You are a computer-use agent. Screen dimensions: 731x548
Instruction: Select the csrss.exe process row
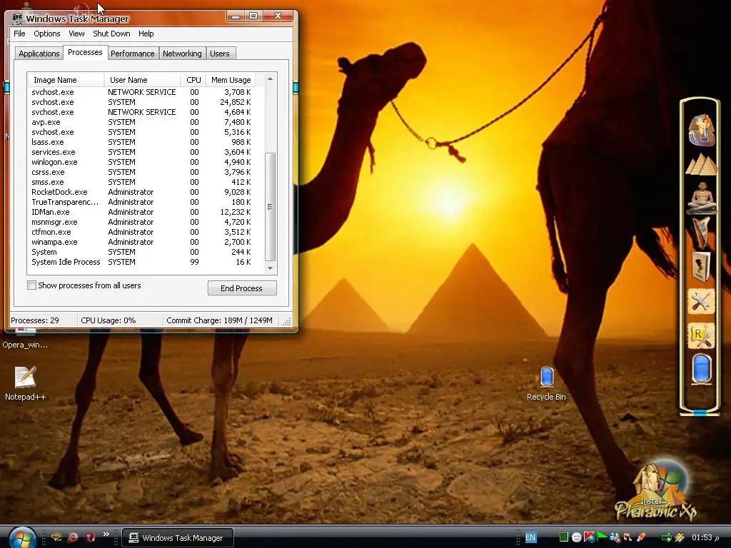click(x=141, y=172)
